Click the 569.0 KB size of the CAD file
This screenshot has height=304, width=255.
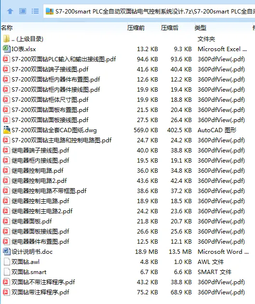point(146,130)
